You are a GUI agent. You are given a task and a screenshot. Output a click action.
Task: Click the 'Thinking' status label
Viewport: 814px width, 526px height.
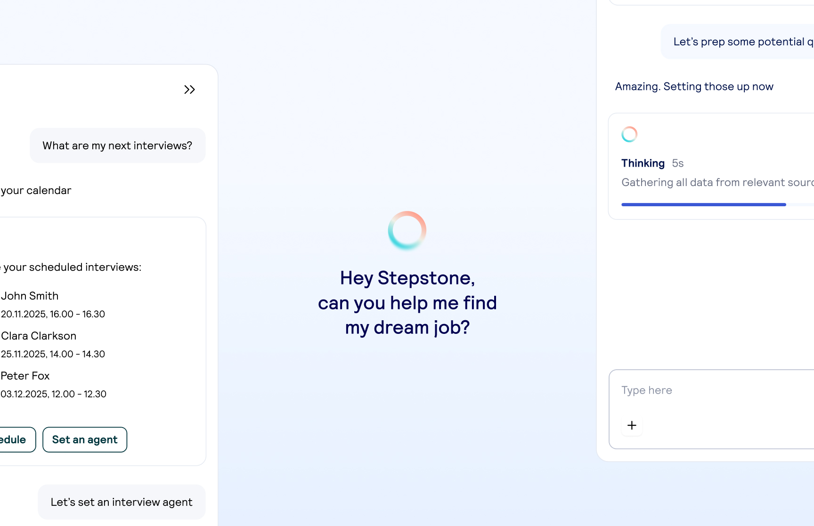coord(643,163)
